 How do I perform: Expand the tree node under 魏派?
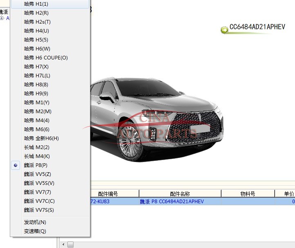click(x=2, y=18)
